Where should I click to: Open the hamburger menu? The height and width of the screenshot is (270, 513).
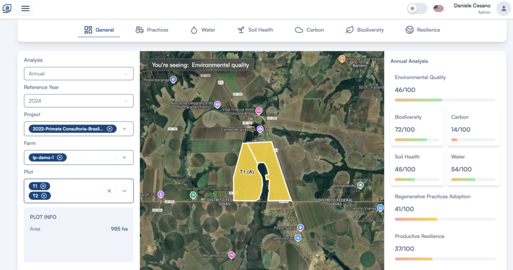(x=25, y=8)
